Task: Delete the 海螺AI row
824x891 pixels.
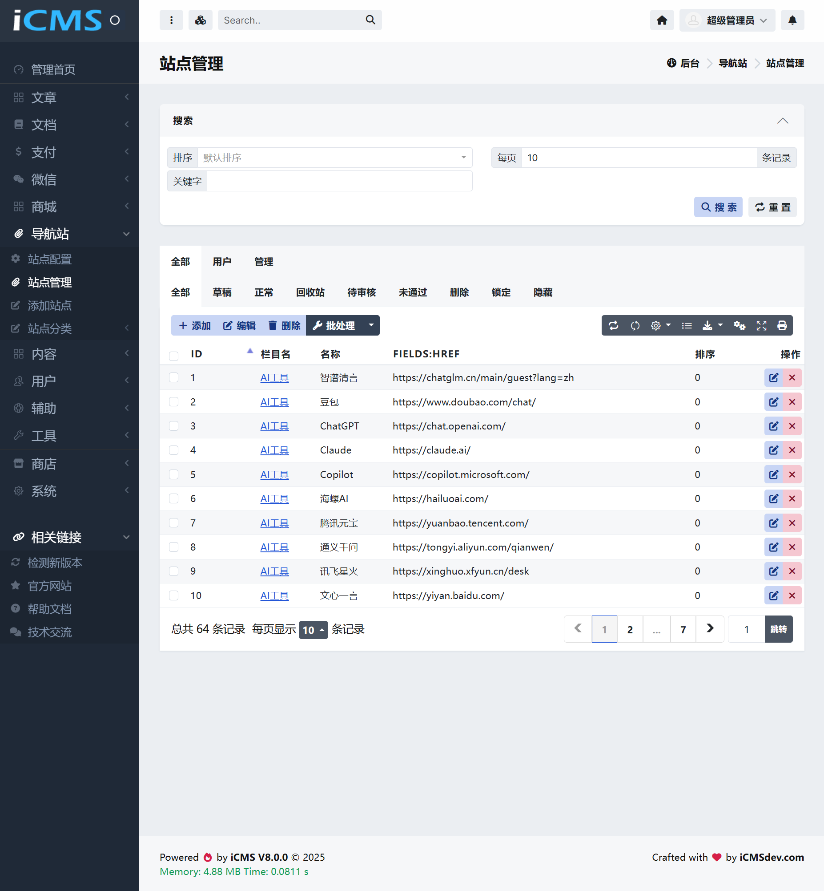Action: click(792, 499)
